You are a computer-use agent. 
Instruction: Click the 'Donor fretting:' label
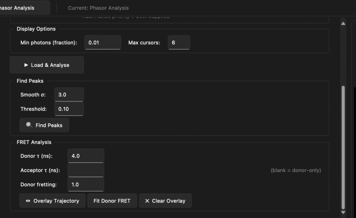(38, 184)
